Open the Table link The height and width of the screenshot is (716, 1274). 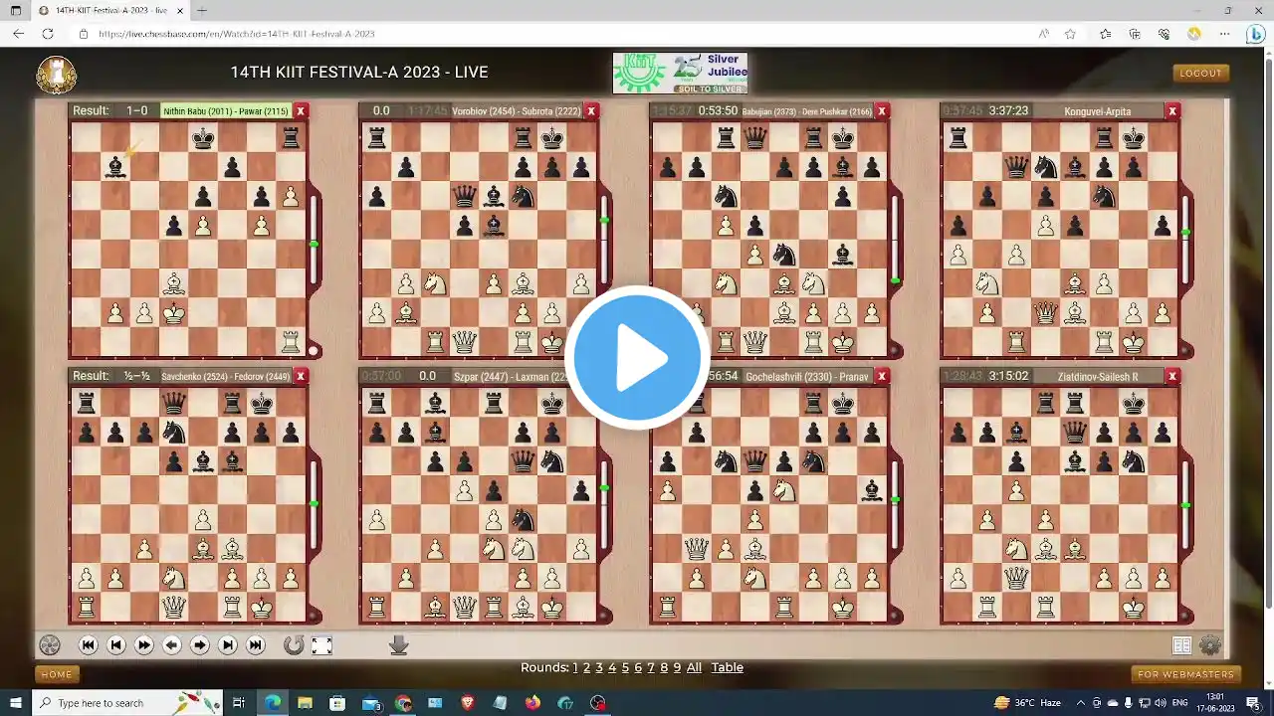(x=727, y=667)
